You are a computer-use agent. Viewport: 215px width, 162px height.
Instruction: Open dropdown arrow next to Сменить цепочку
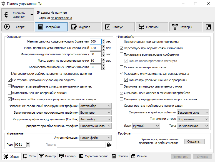tap(32, 15)
